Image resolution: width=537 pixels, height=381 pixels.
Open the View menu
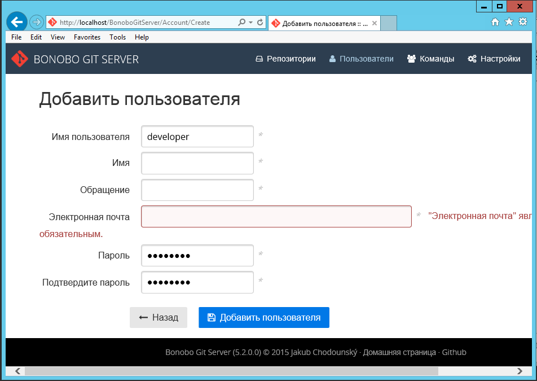tap(58, 37)
